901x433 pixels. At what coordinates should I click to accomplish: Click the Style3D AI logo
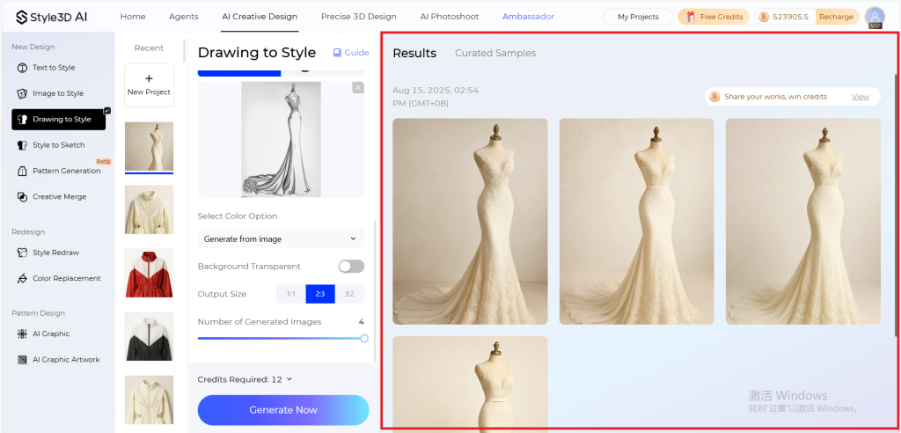[x=52, y=17]
